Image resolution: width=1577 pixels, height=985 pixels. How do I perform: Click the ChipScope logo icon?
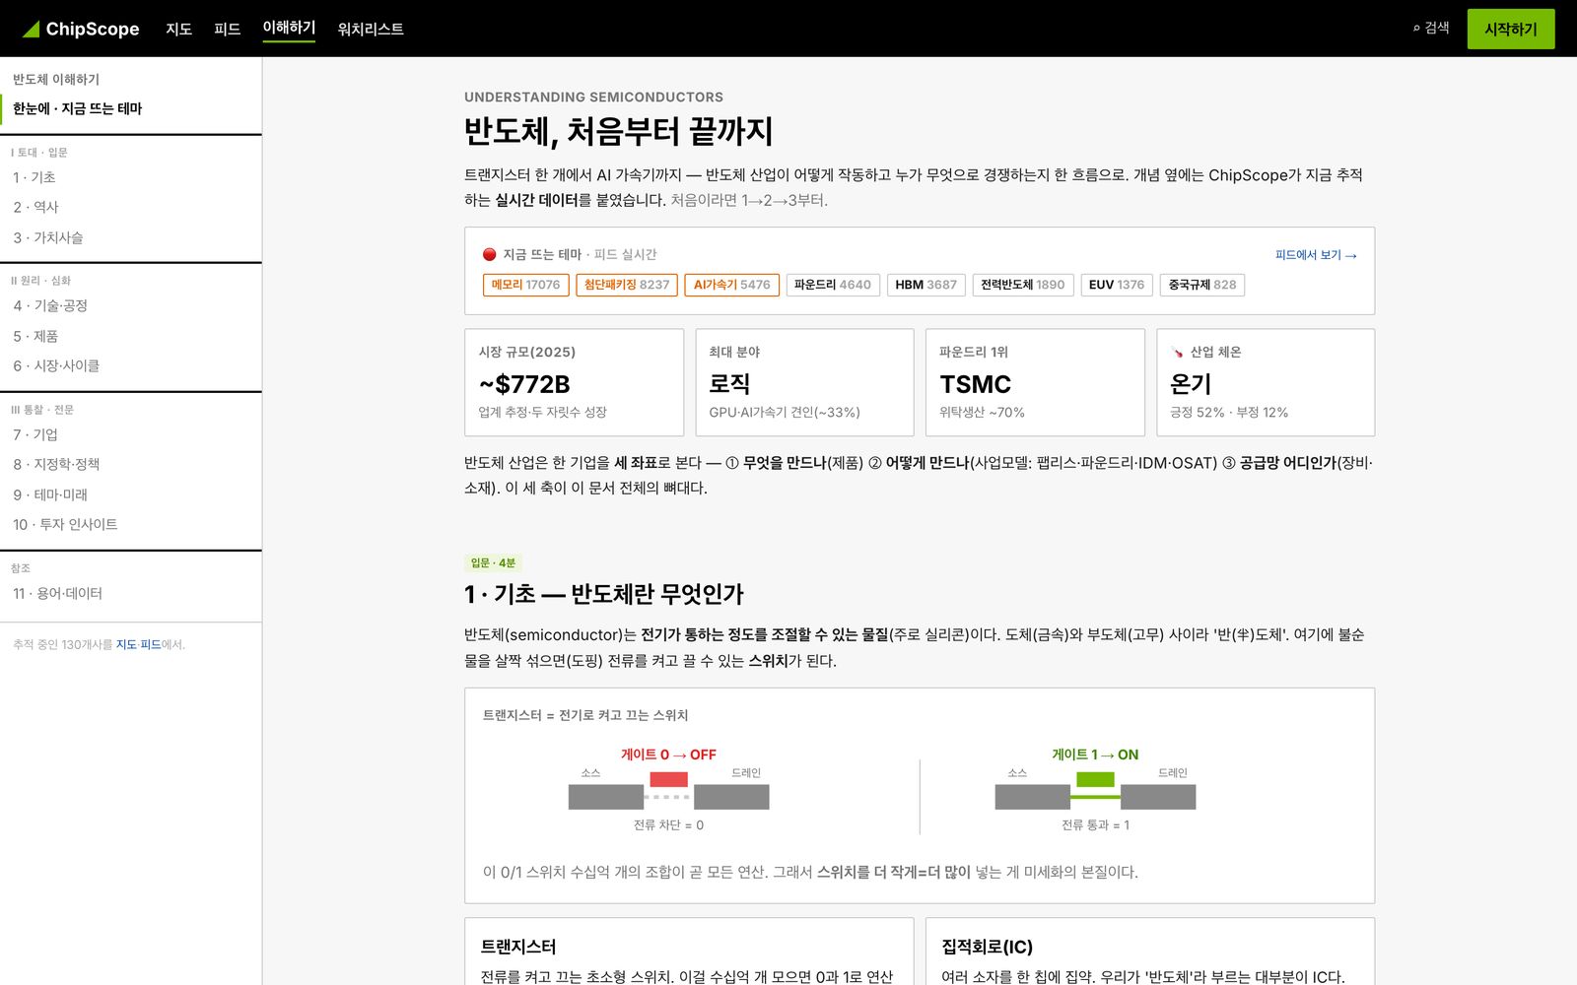(x=31, y=29)
